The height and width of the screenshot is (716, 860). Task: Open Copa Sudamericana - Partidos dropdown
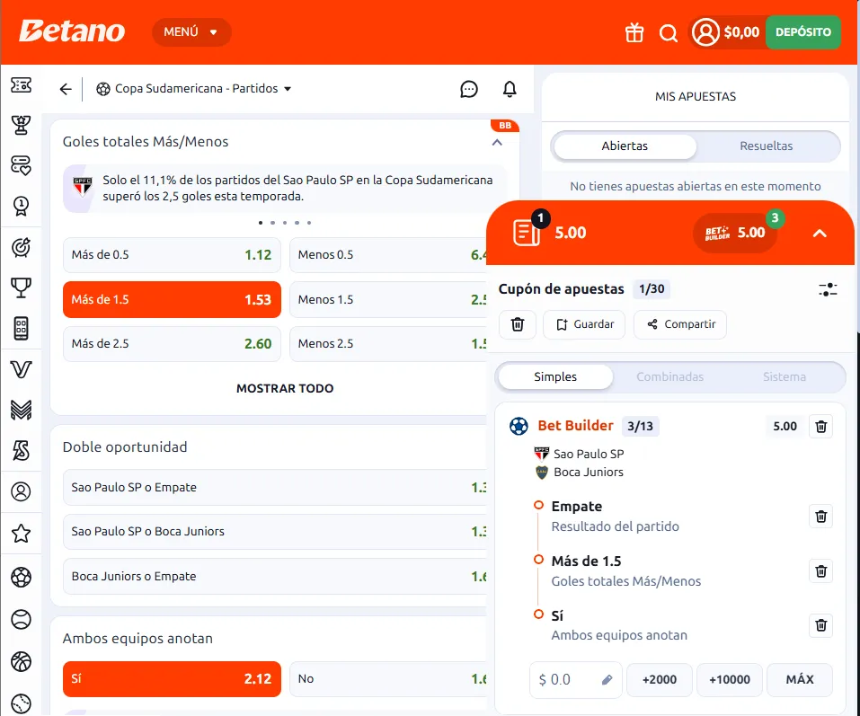(x=193, y=89)
